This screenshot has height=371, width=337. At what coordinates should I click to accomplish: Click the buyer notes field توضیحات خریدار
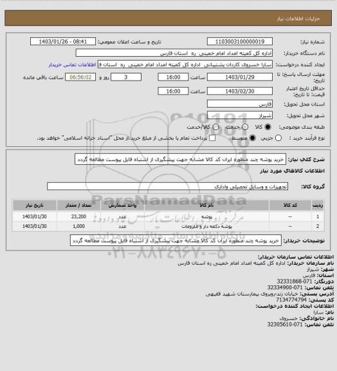click(x=176, y=241)
